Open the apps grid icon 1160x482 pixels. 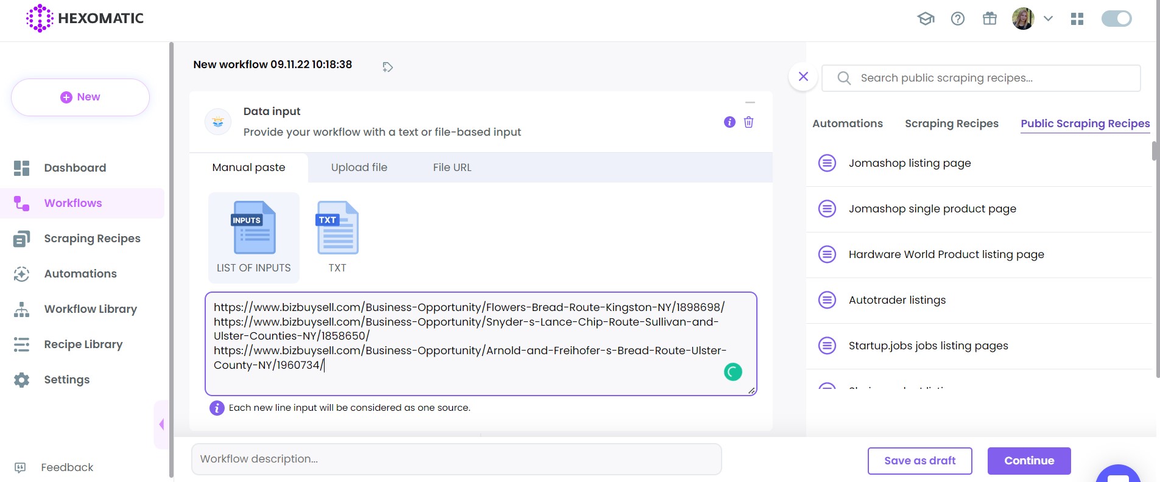click(1077, 19)
